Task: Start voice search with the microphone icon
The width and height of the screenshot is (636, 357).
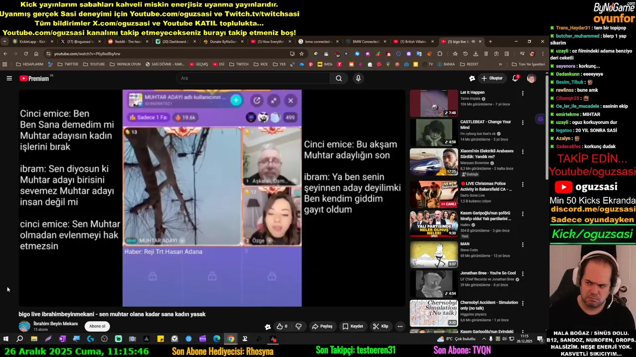Action: point(358,78)
